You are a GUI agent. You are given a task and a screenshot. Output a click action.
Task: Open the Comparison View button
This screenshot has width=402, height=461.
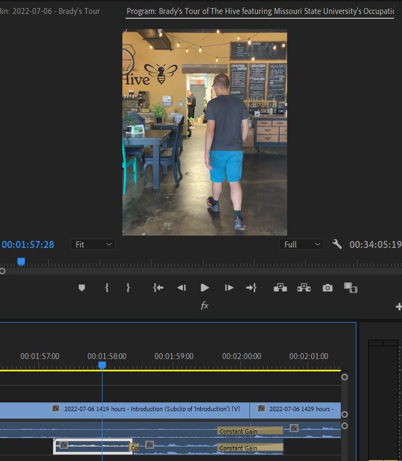coord(350,288)
